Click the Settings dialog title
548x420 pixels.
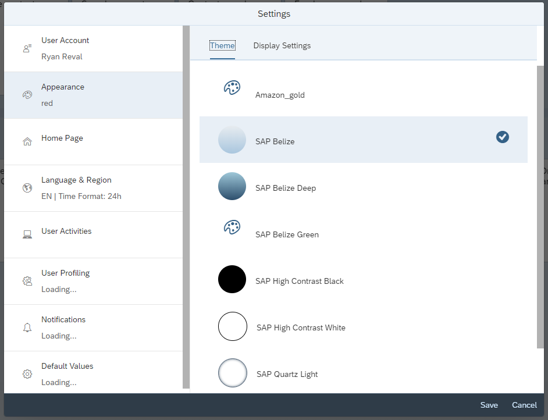274,13
